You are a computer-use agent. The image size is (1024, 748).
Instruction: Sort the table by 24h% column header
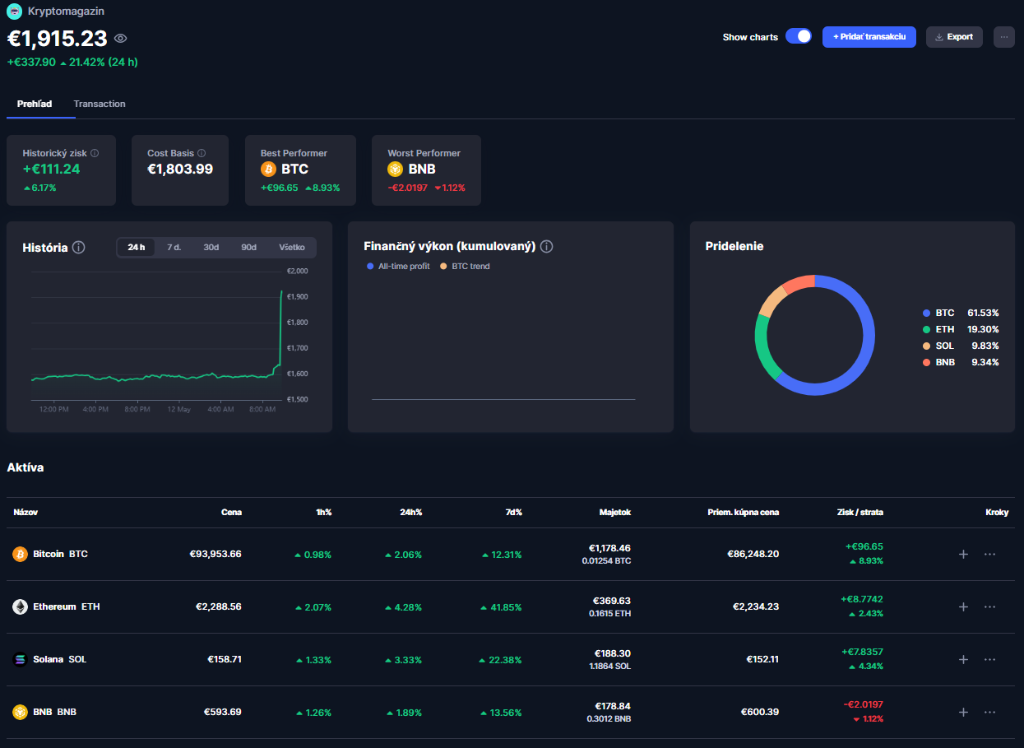[410, 513]
